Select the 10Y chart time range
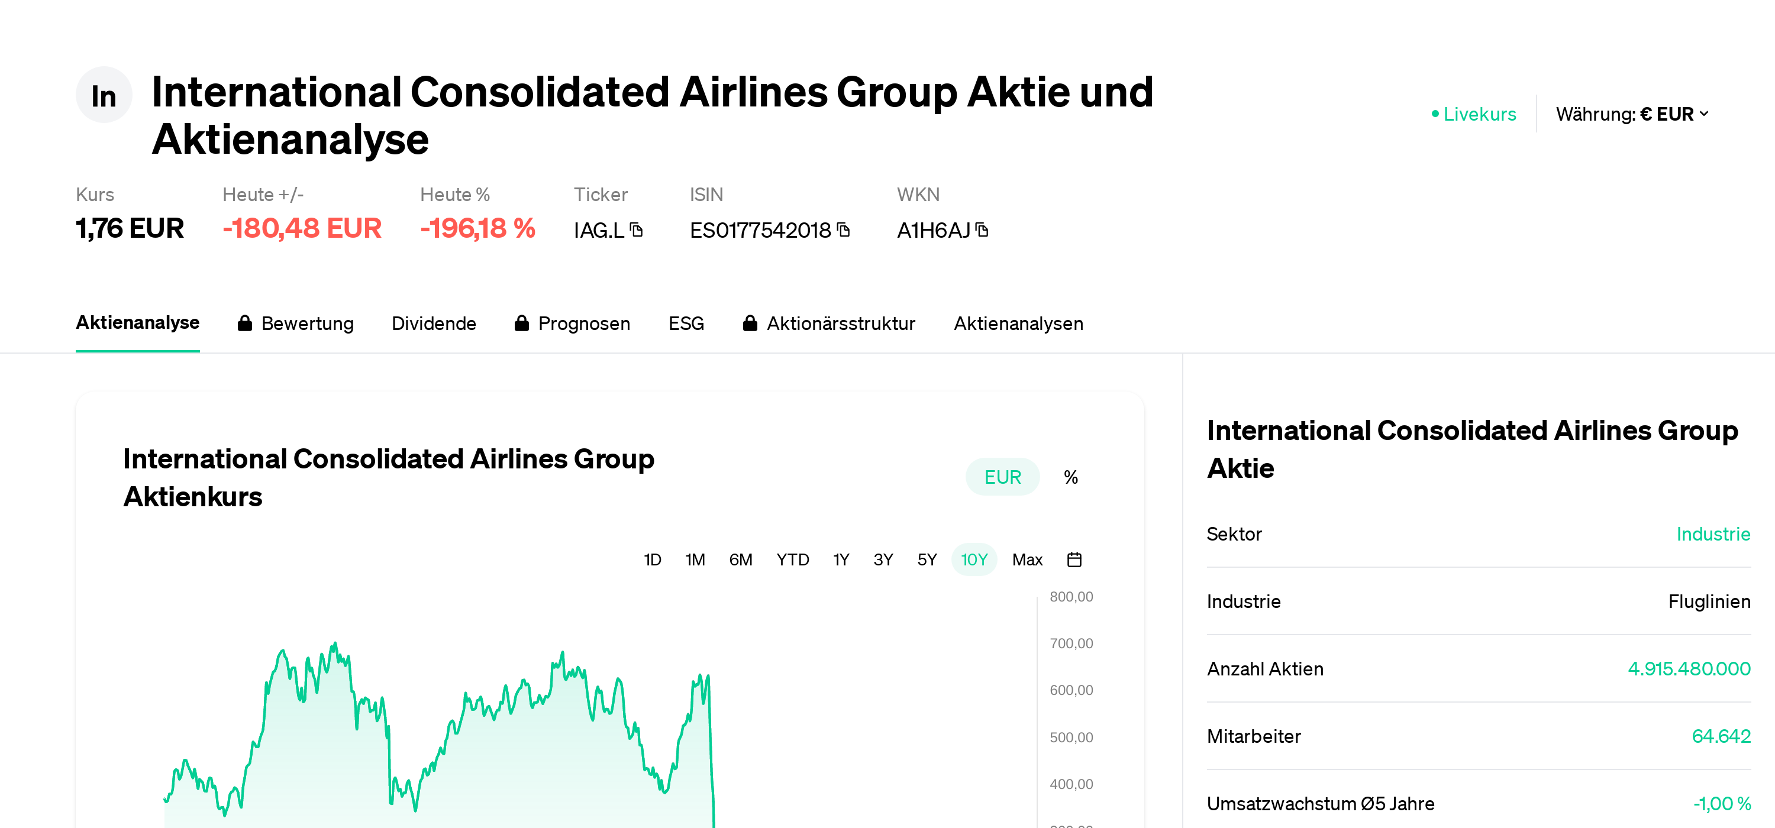 [974, 559]
